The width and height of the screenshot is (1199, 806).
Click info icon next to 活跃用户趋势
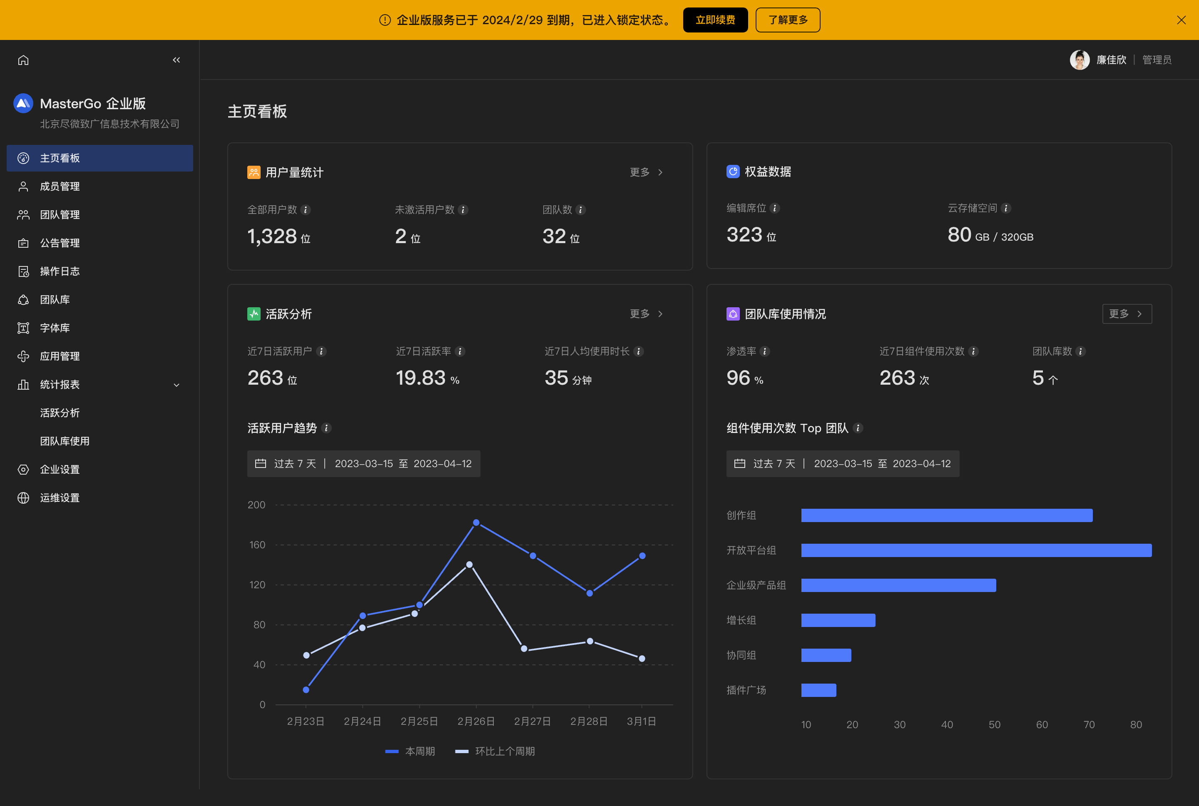[326, 428]
